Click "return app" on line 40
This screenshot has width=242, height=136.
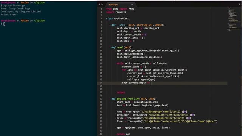click(123, 134)
